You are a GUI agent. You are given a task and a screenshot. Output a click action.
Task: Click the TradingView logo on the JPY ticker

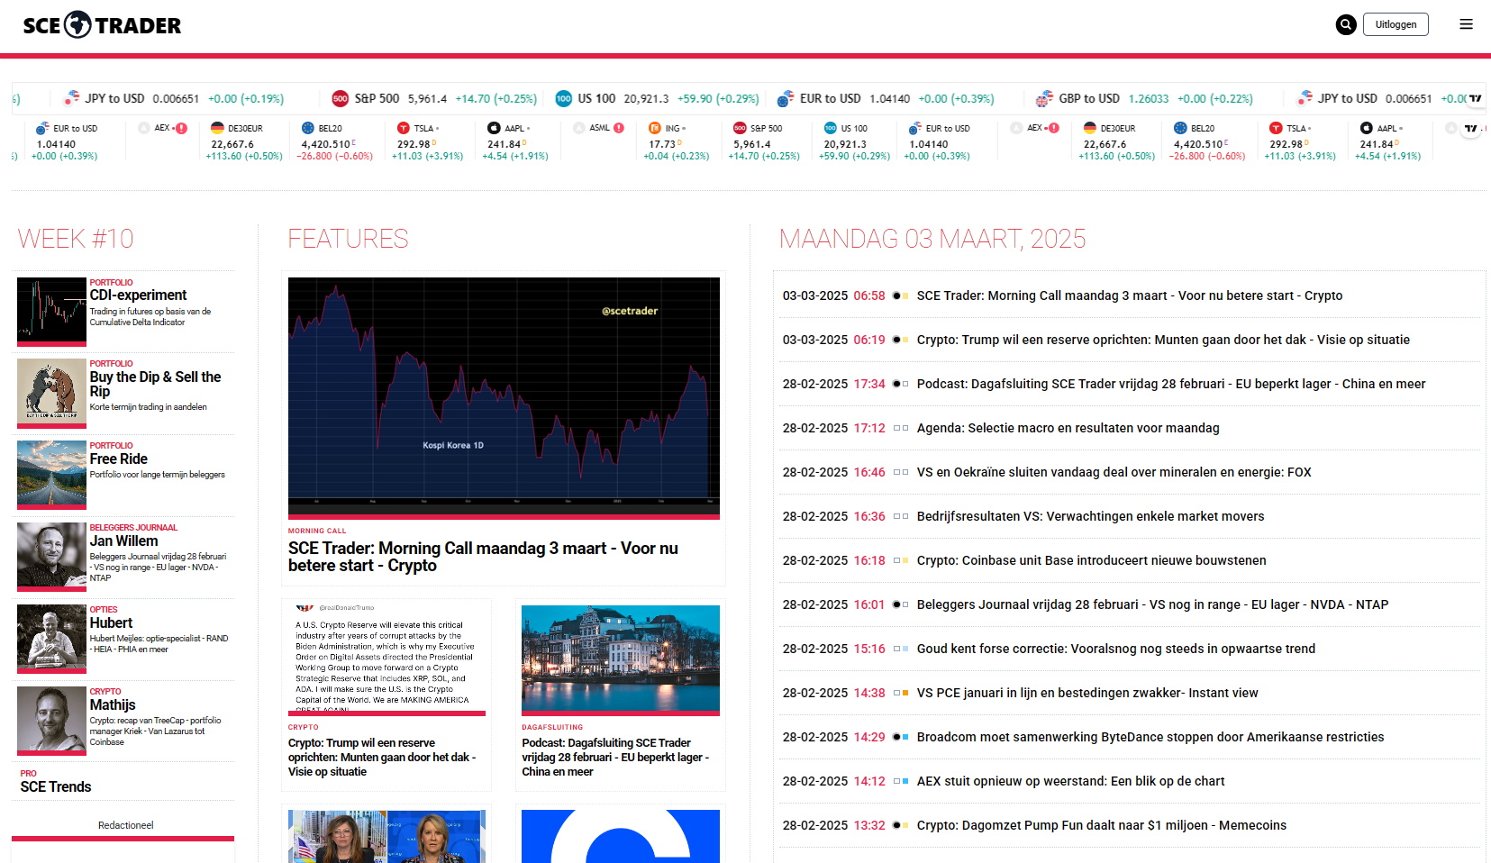1476,99
